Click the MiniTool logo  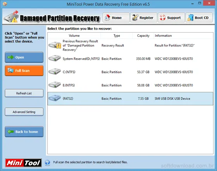tap(23, 163)
